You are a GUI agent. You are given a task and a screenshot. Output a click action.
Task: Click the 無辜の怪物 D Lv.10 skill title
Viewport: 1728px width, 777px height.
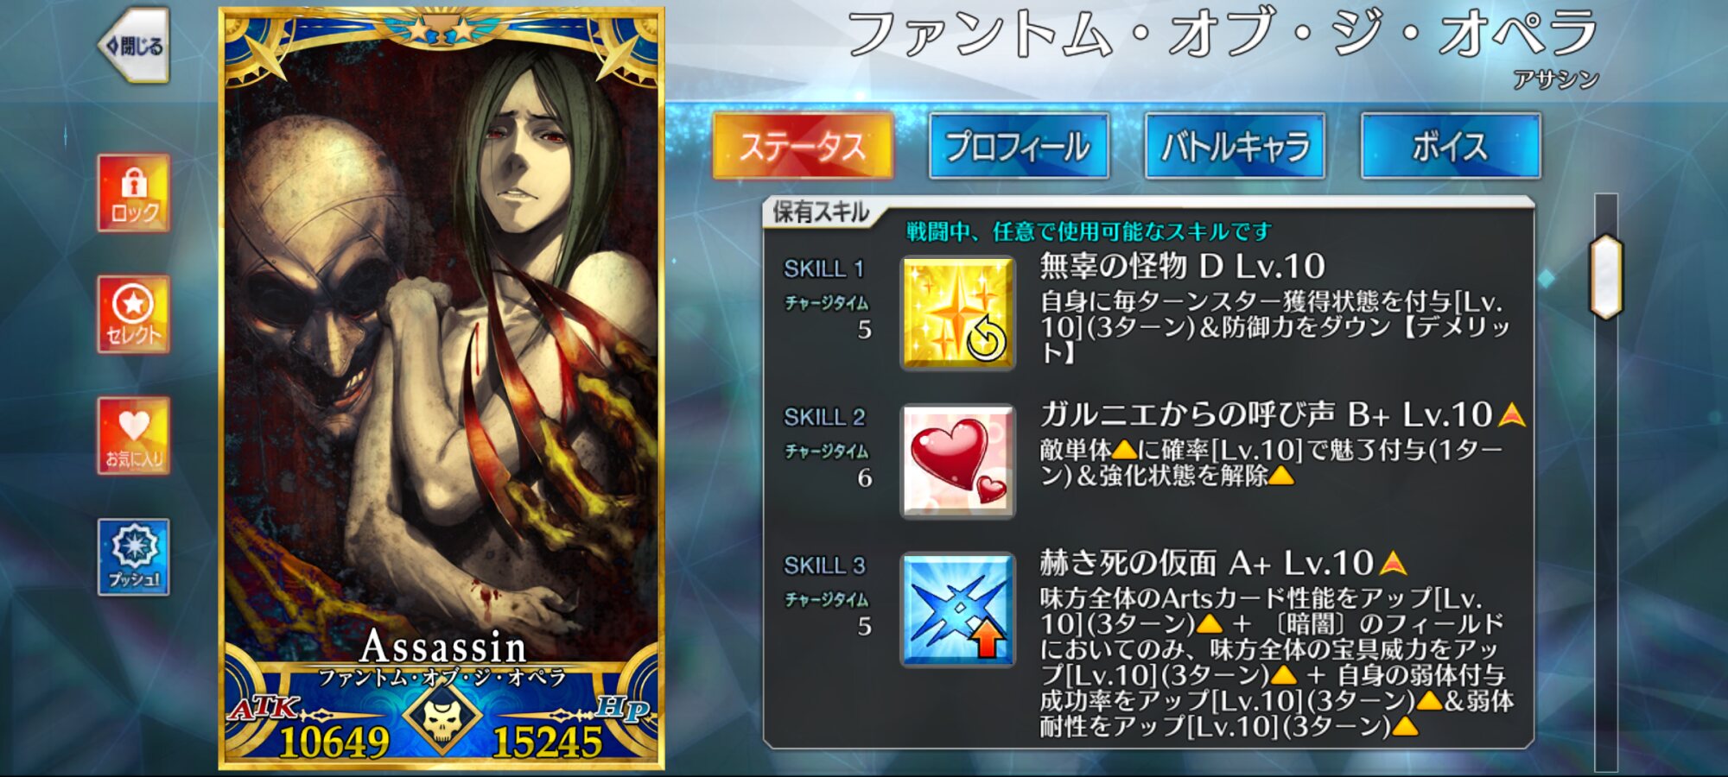[x=1182, y=266]
